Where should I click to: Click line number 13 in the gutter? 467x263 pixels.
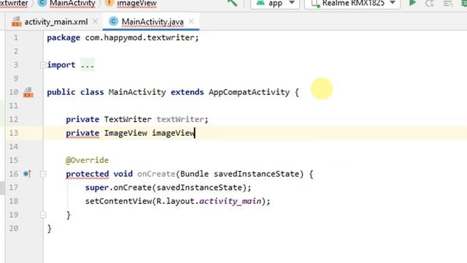tap(13, 133)
